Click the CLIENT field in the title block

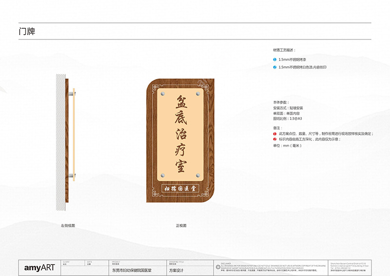pyautogui.click(x=73, y=263)
